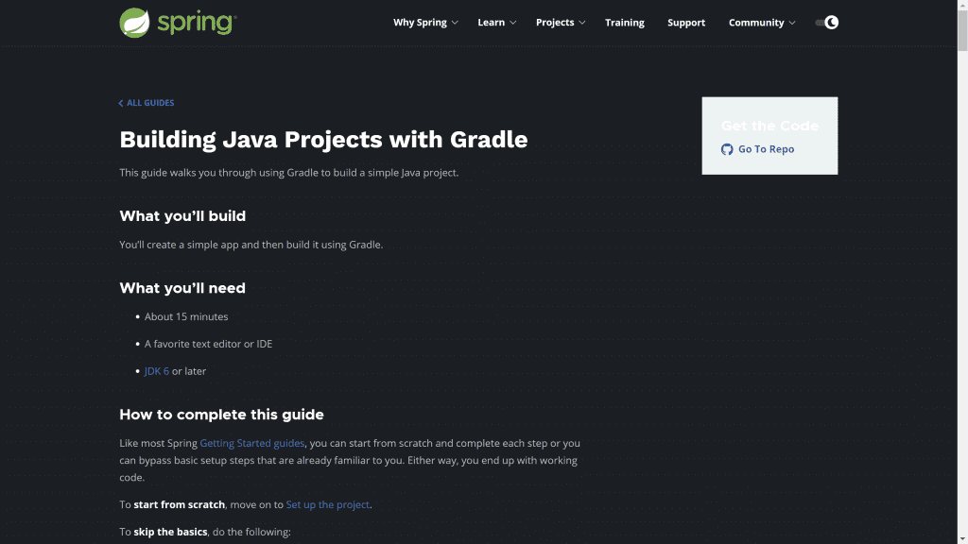
Task: Click the moon icon in the header
Action: click(832, 23)
